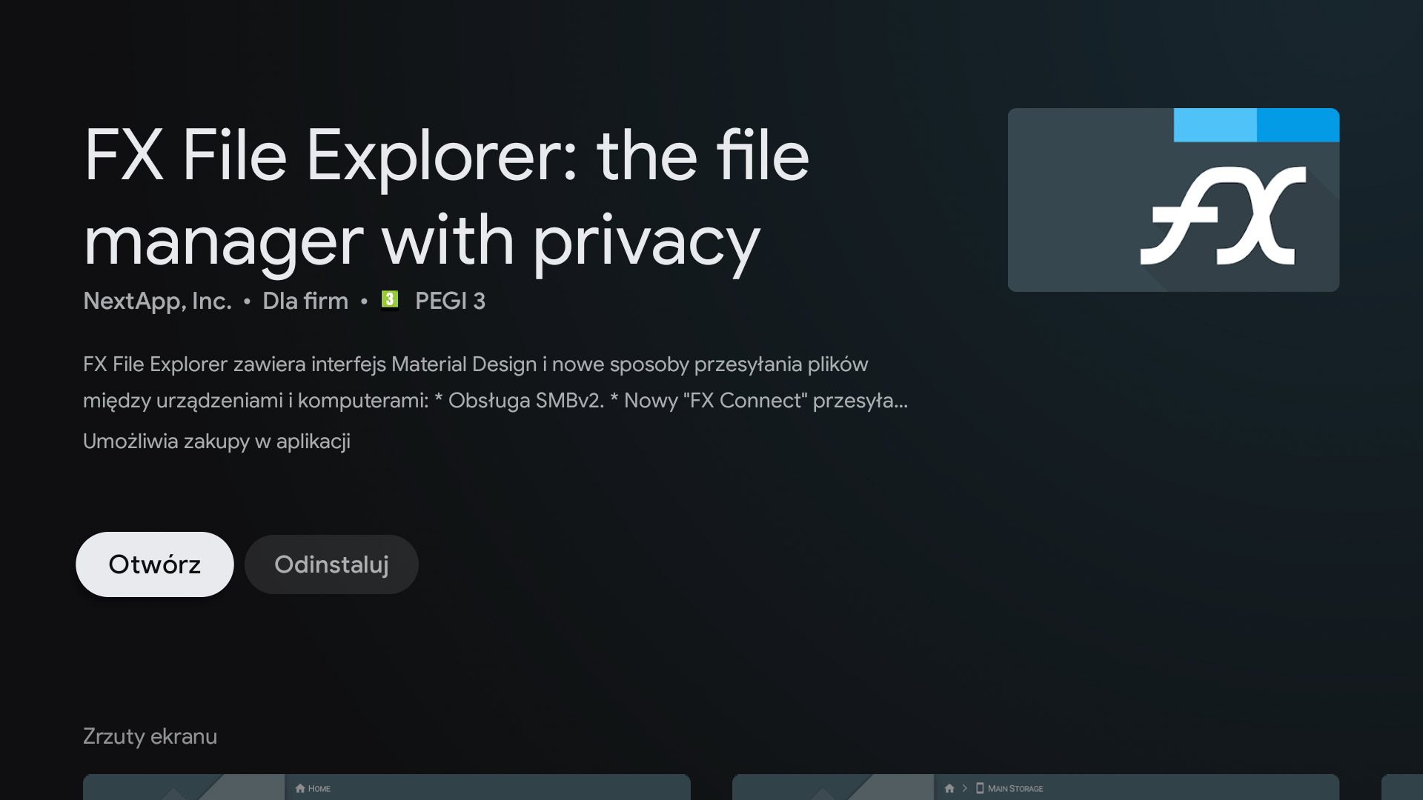Uninstall FX File Explorer app
This screenshot has width=1423, height=800.
point(331,564)
